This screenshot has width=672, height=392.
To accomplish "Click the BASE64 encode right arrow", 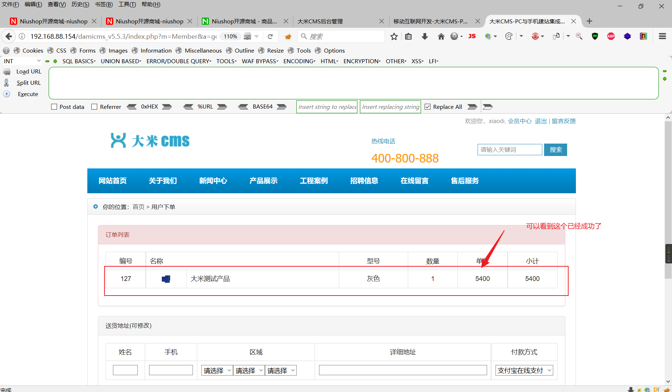I will pos(282,107).
